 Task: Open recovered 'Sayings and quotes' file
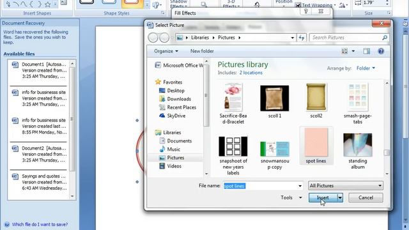click(39, 182)
